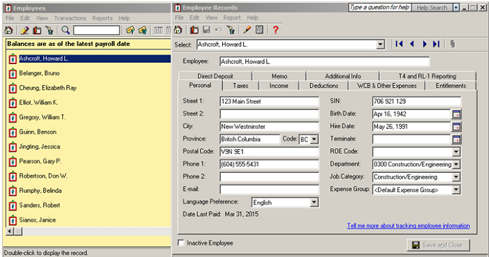
Task: Select Rumphy, Belinda in employee list
Action: [41, 191]
